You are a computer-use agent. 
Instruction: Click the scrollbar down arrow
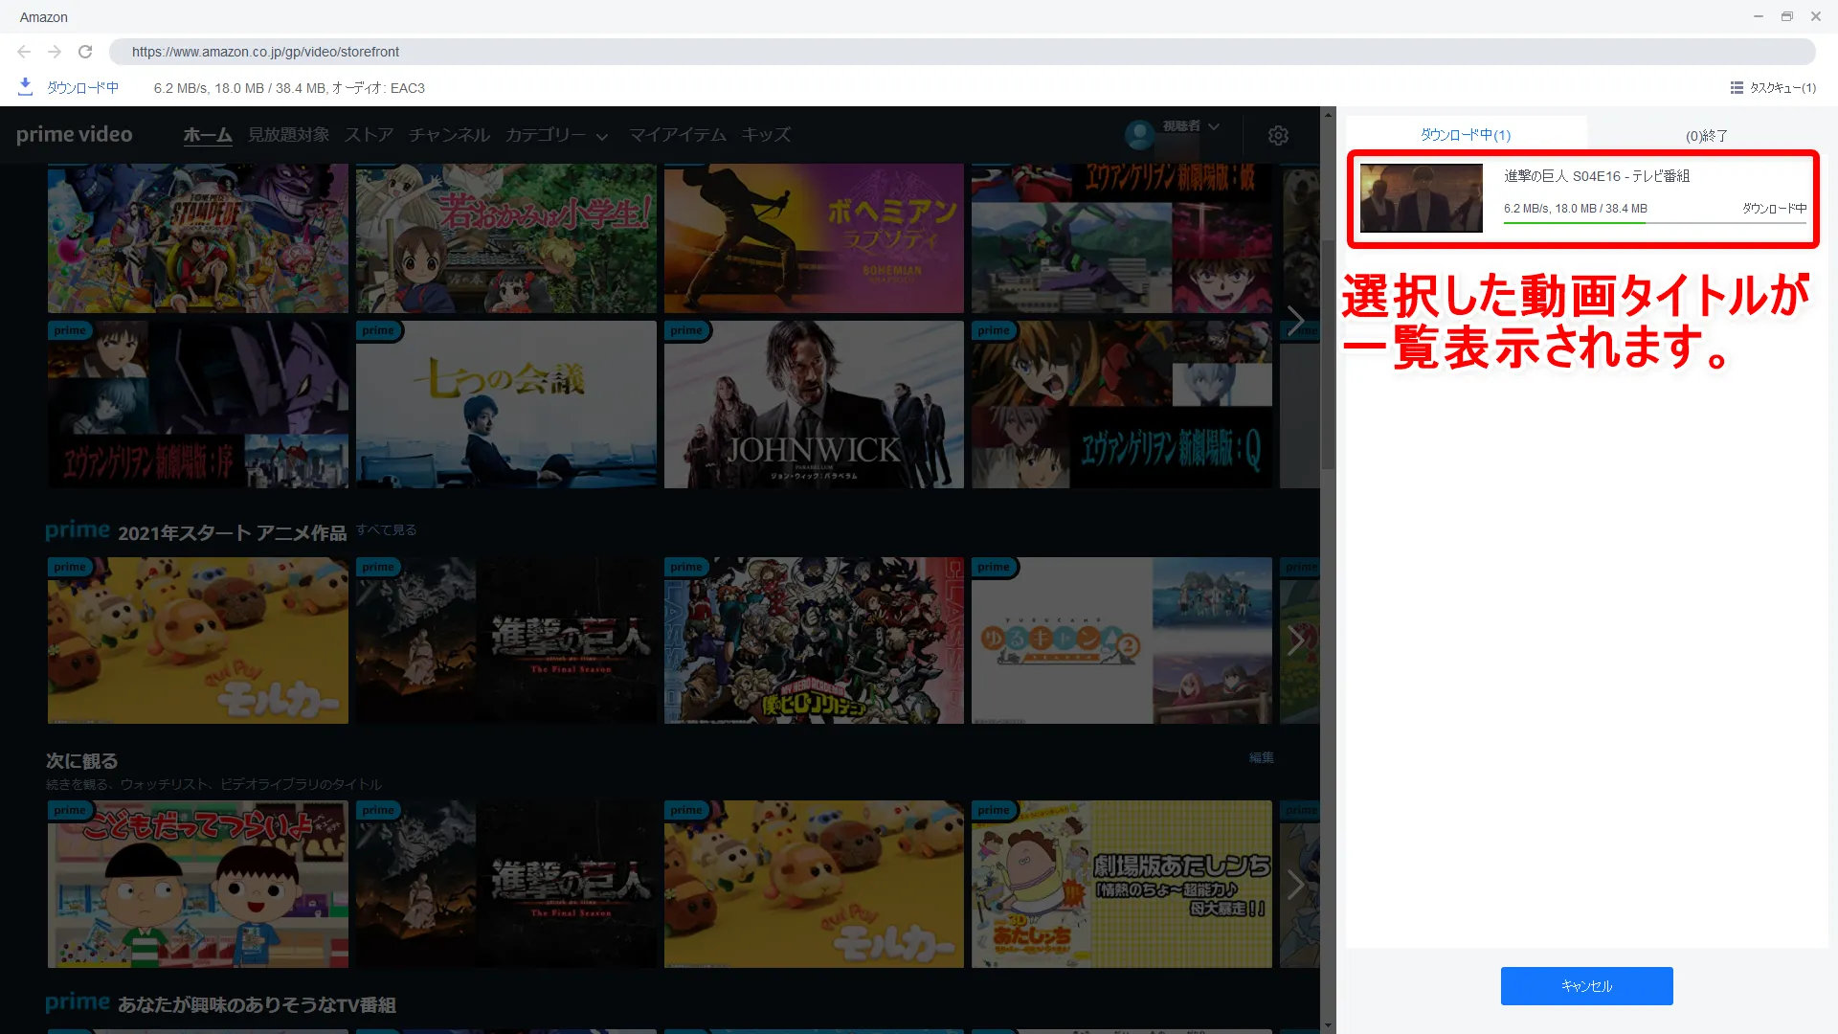[1328, 1025]
